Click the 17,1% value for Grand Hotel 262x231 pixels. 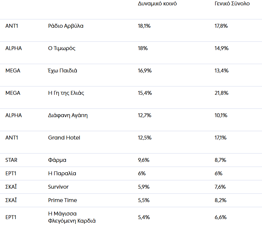pyautogui.click(x=220, y=138)
